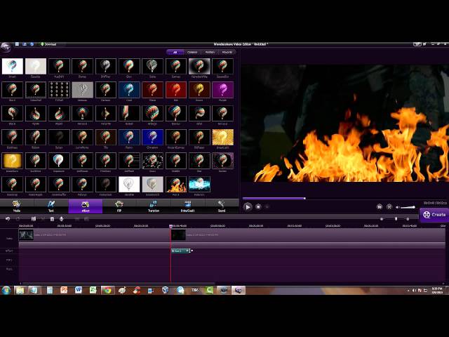The width and height of the screenshot is (449, 337).
Task: Select the blue Cool tint effect thumbnail
Action: point(129,90)
